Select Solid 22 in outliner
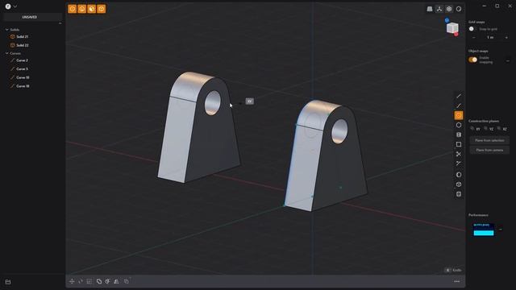Screen dimensions: 516x290 click(23, 45)
